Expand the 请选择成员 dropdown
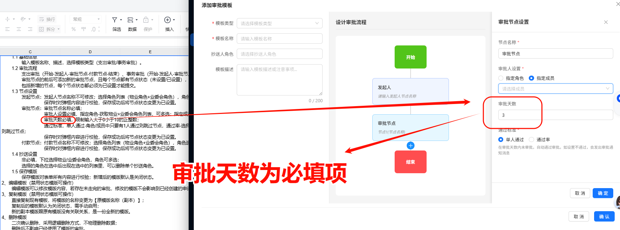 click(x=556, y=89)
